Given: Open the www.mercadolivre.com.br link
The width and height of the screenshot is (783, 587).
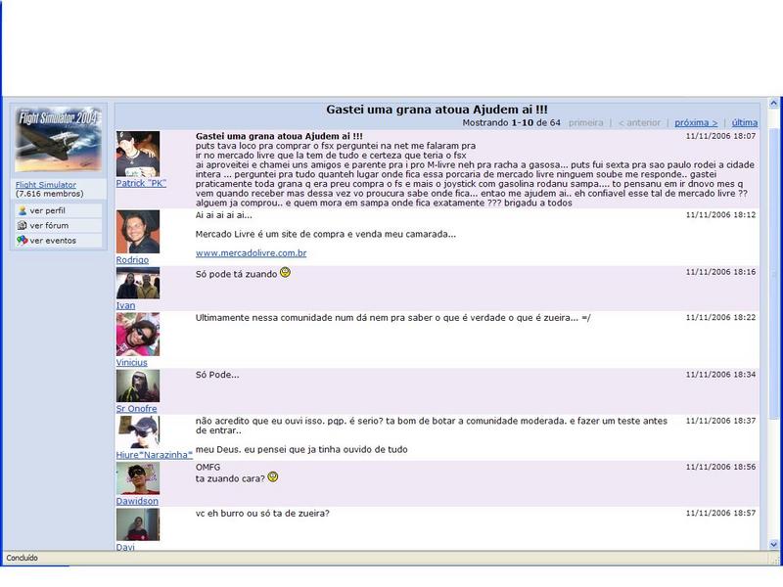Looking at the screenshot, I should (x=252, y=253).
